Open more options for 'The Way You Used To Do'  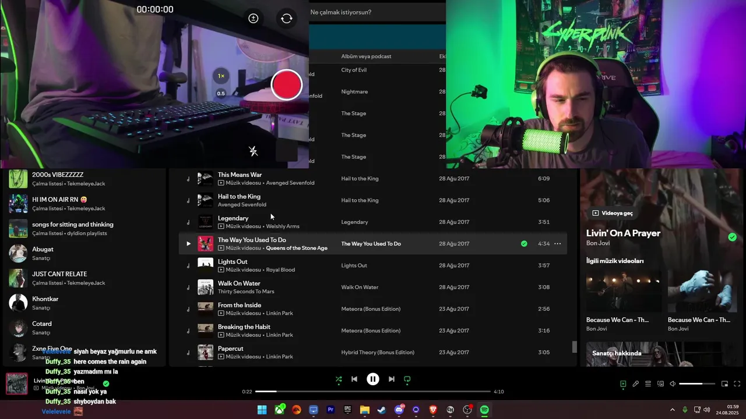(558, 244)
